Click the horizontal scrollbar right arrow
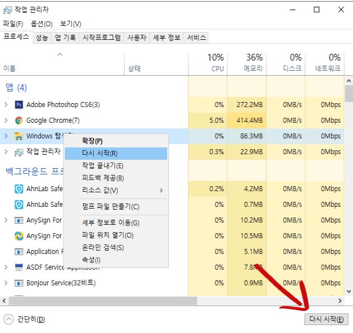 pos(340,301)
